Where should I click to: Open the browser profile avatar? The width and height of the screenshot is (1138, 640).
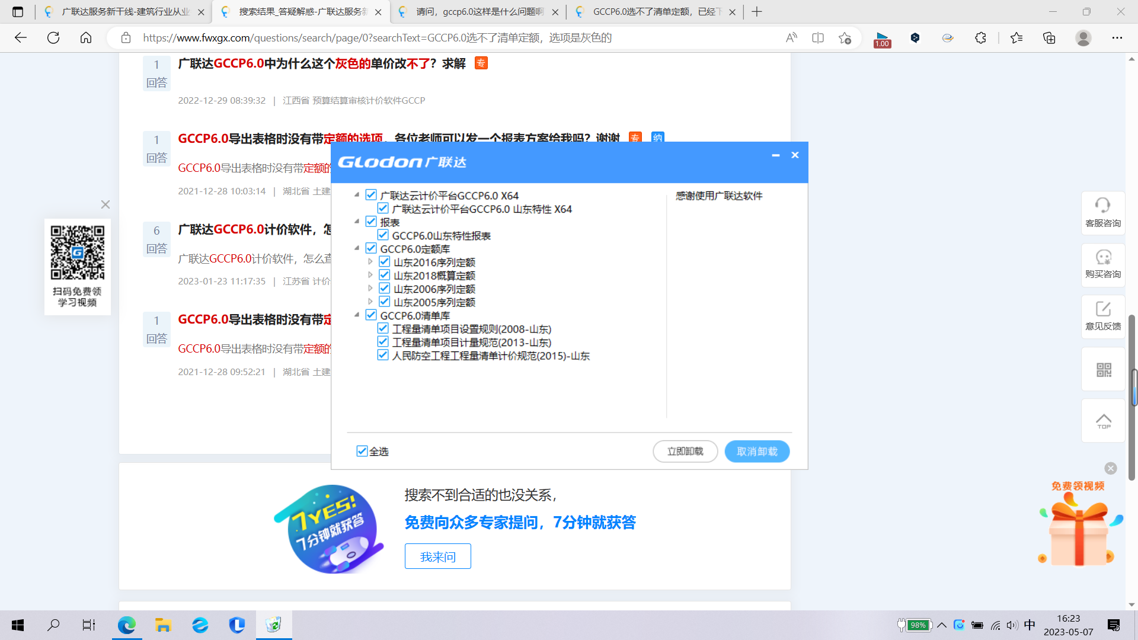(x=1083, y=38)
